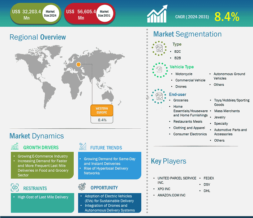Image resolution: width=253 pixels, height=218 pixels.
Task: Click 'Rise of Hyperlocal Delivery Networks' bullet
Action: [x=106, y=171]
